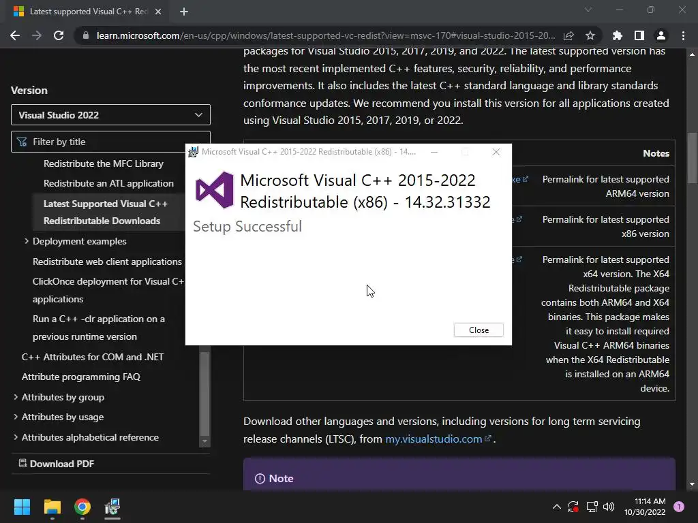Share this page using the share icon
The width and height of the screenshot is (698, 523).
coord(568,35)
